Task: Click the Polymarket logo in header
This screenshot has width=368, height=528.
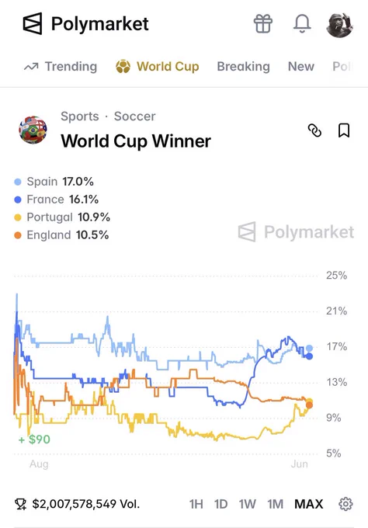Action: [85, 24]
